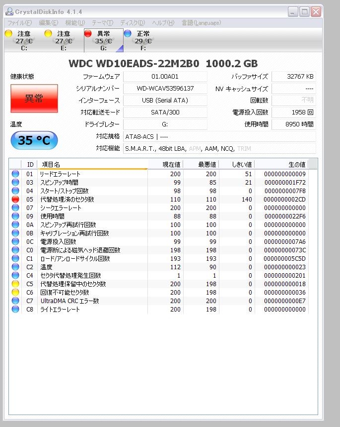Screen dimensions: 340x427
Task: Select red abnormal status orb for drive G:
Action: click(x=88, y=33)
